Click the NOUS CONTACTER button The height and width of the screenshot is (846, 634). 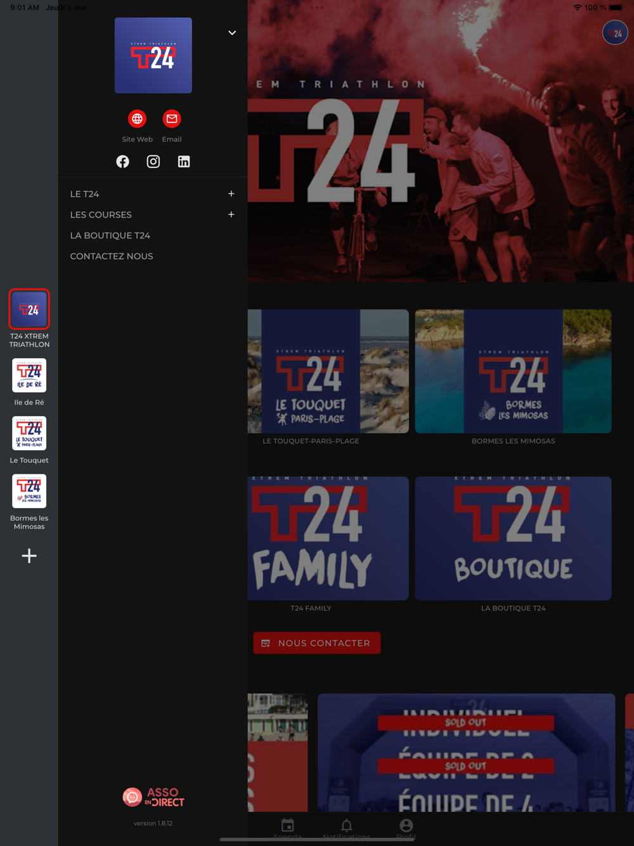317,643
